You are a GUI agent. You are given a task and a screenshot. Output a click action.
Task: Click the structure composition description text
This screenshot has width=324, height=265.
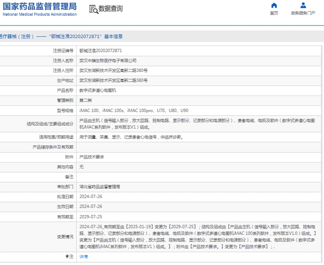197,124
